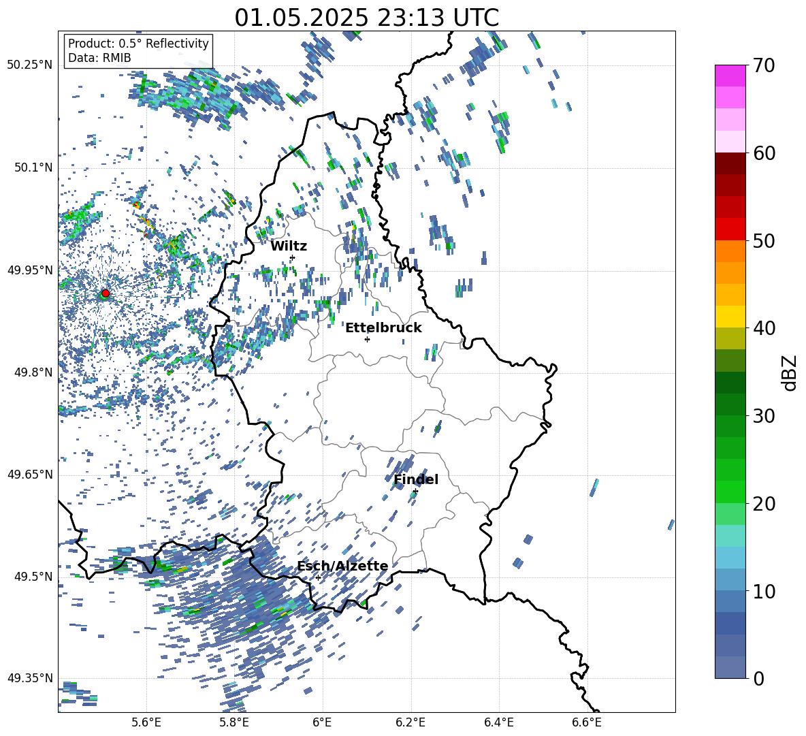
Task: Click the title 01.05.2025 23:13 UTC
Action: pyautogui.click(x=366, y=18)
